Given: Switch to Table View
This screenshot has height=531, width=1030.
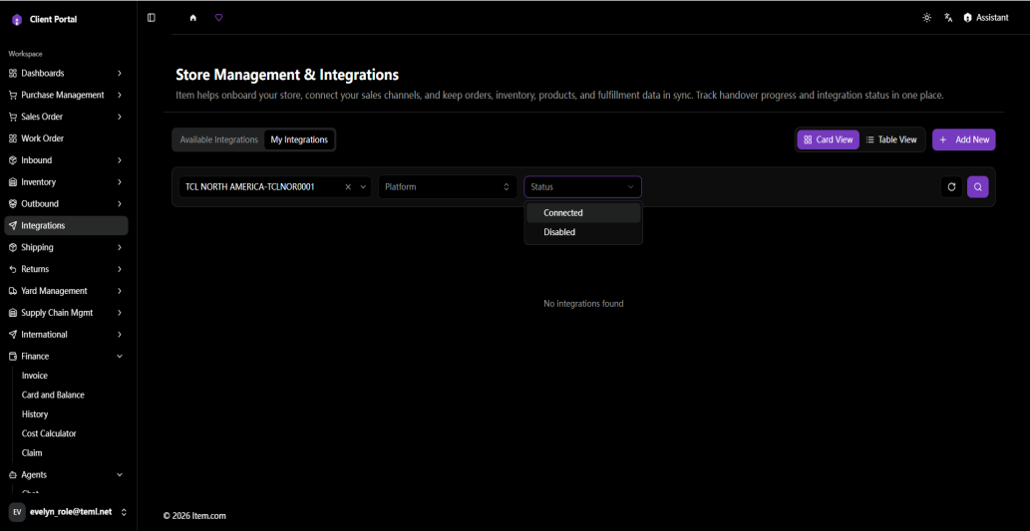Looking at the screenshot, I should coord(890,139).
